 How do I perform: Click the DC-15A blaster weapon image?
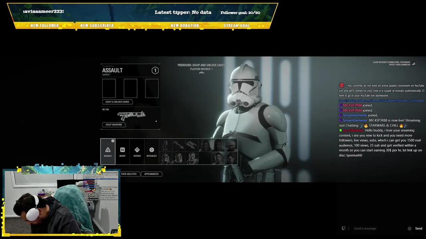131,116
